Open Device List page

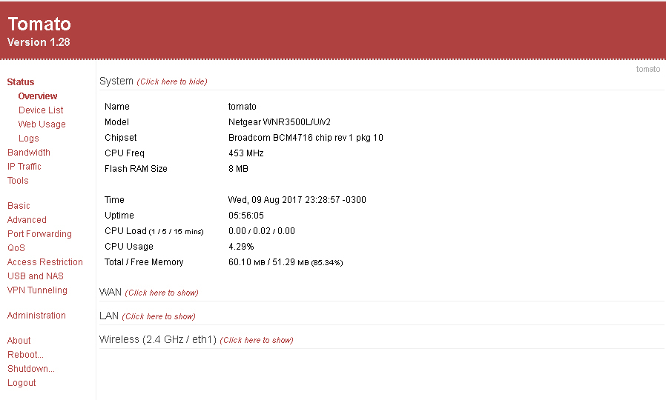(41, 110)
